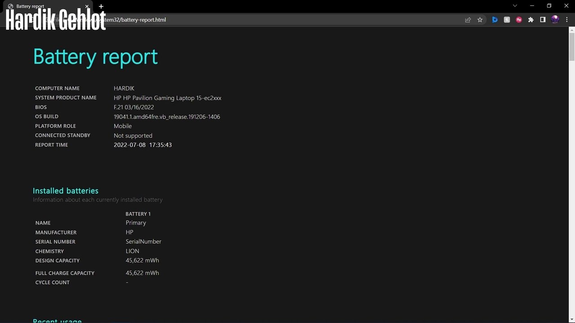Click the 'BATTERY 1' column header

[x=138, y=214]
